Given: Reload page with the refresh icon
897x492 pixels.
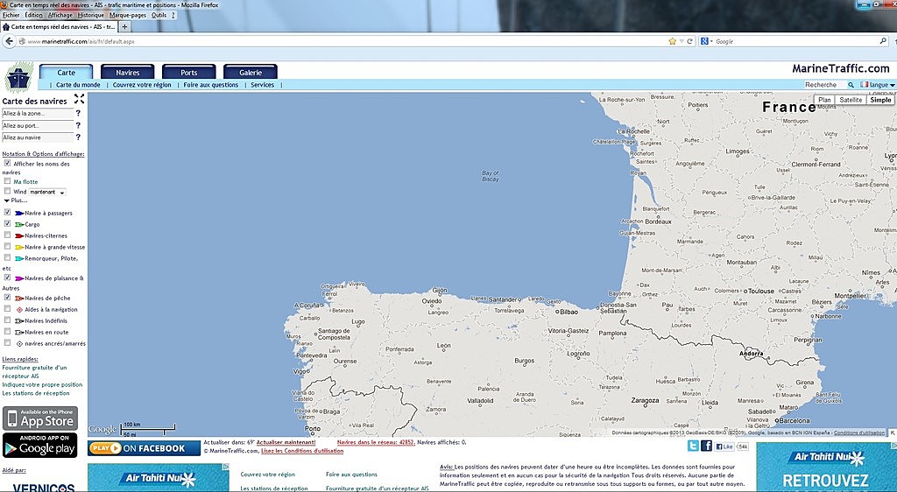Looking at the screenshot, I should point(690,41).
